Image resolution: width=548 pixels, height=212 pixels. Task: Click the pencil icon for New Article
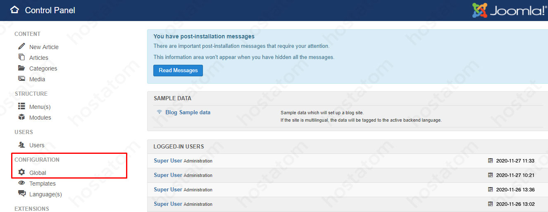tap(21, 47)
